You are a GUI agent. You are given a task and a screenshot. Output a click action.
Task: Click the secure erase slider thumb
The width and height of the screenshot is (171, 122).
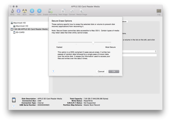pos(93,43)
